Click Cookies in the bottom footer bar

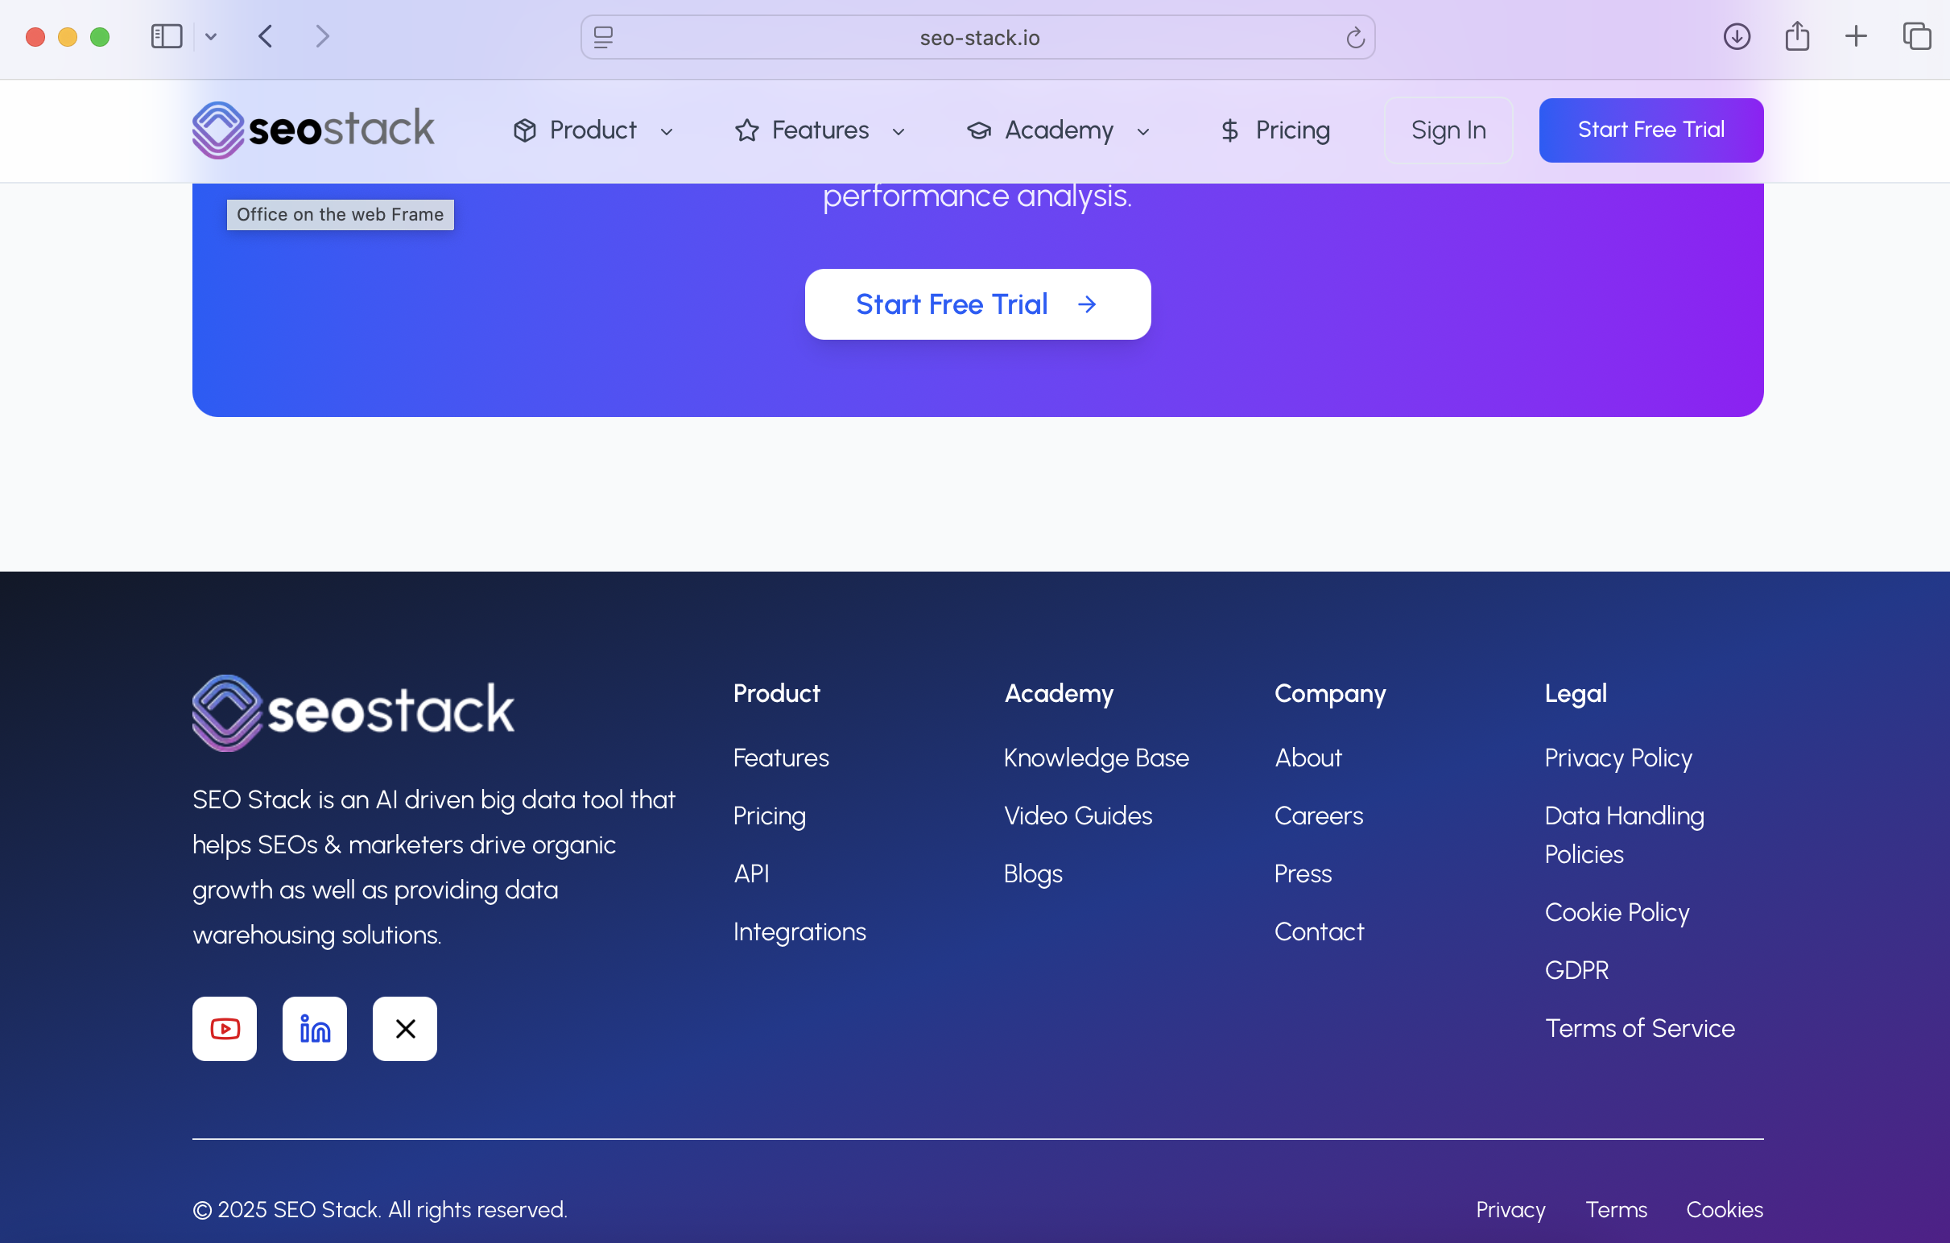[1724, 1209]
